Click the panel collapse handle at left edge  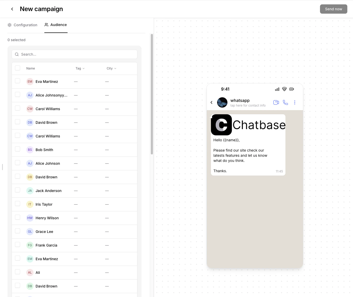2,167
